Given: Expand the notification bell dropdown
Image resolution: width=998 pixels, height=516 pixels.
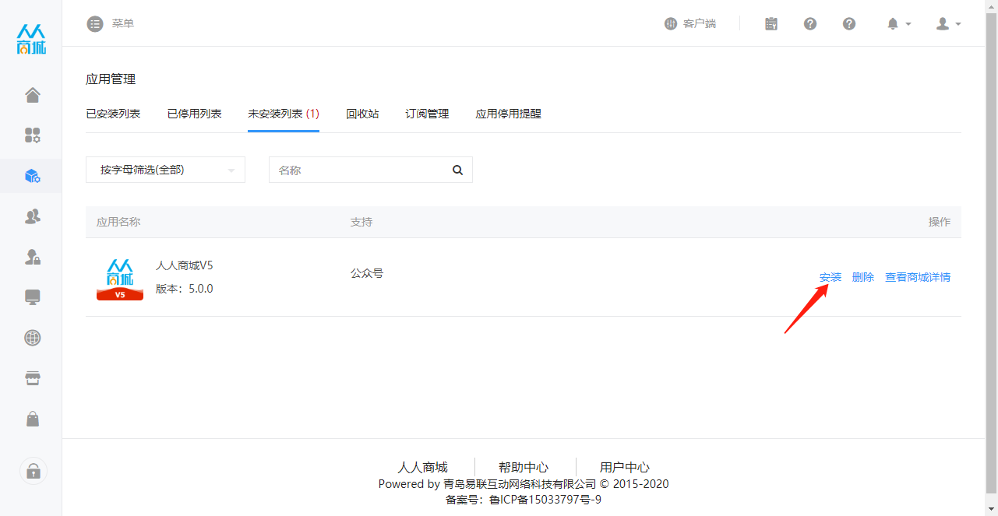Looking at the screenshot, I should point(898,23).
